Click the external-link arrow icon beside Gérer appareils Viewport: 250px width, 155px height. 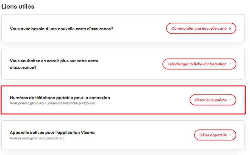(x=230, y=135)
